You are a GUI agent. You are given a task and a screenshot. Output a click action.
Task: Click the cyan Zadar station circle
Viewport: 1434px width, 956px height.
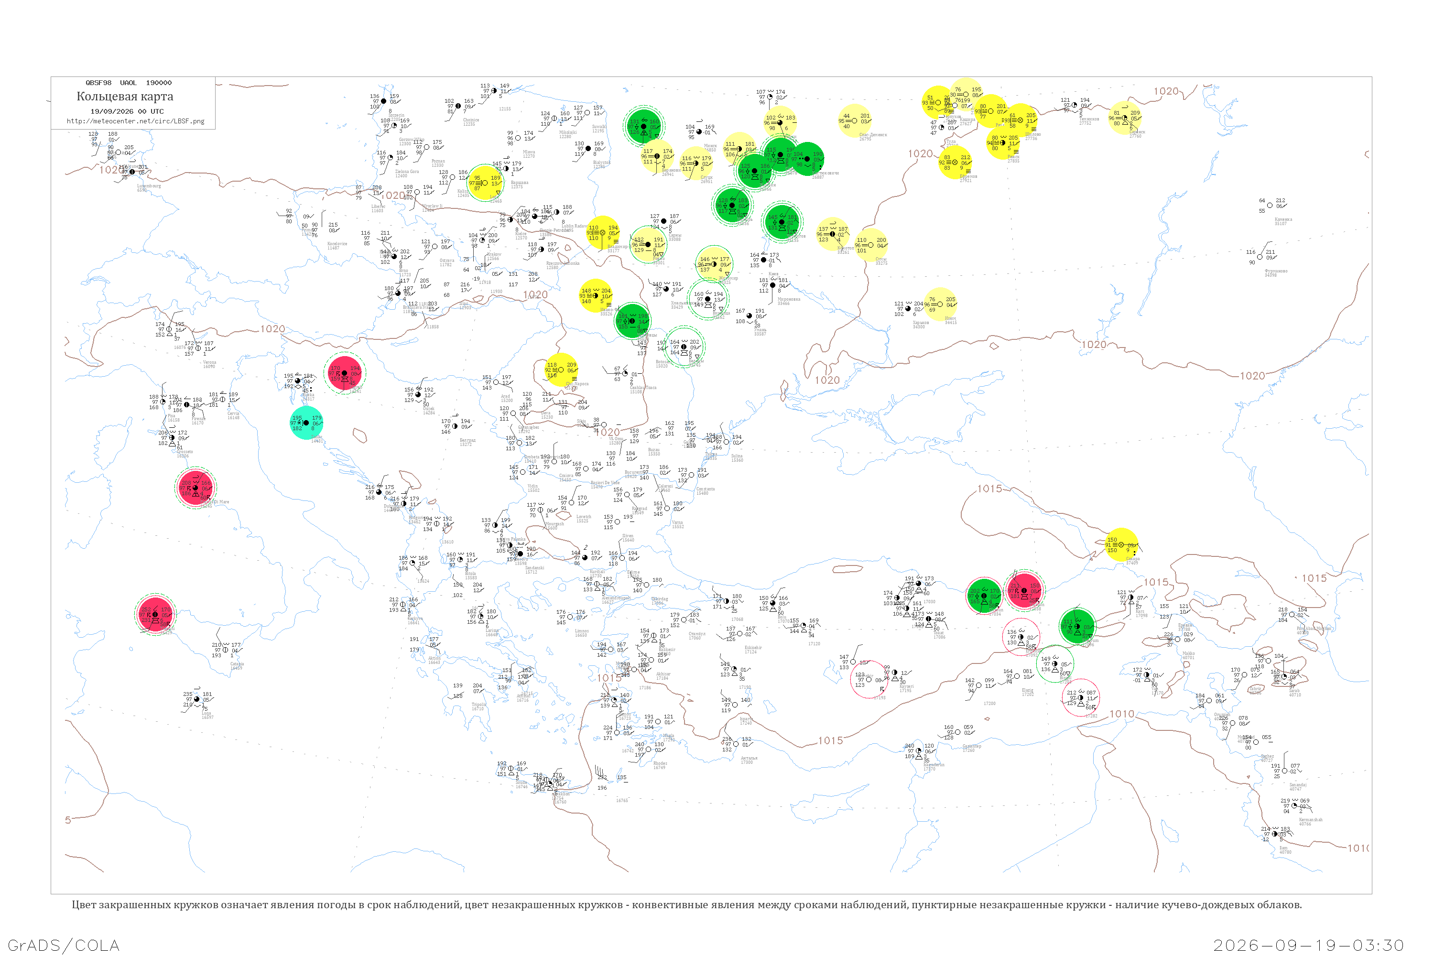click(x=307, y=423)
